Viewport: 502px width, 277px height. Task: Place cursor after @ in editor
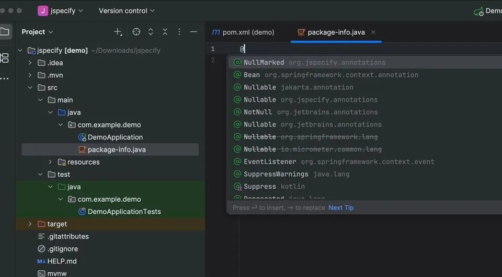point(245,49)
